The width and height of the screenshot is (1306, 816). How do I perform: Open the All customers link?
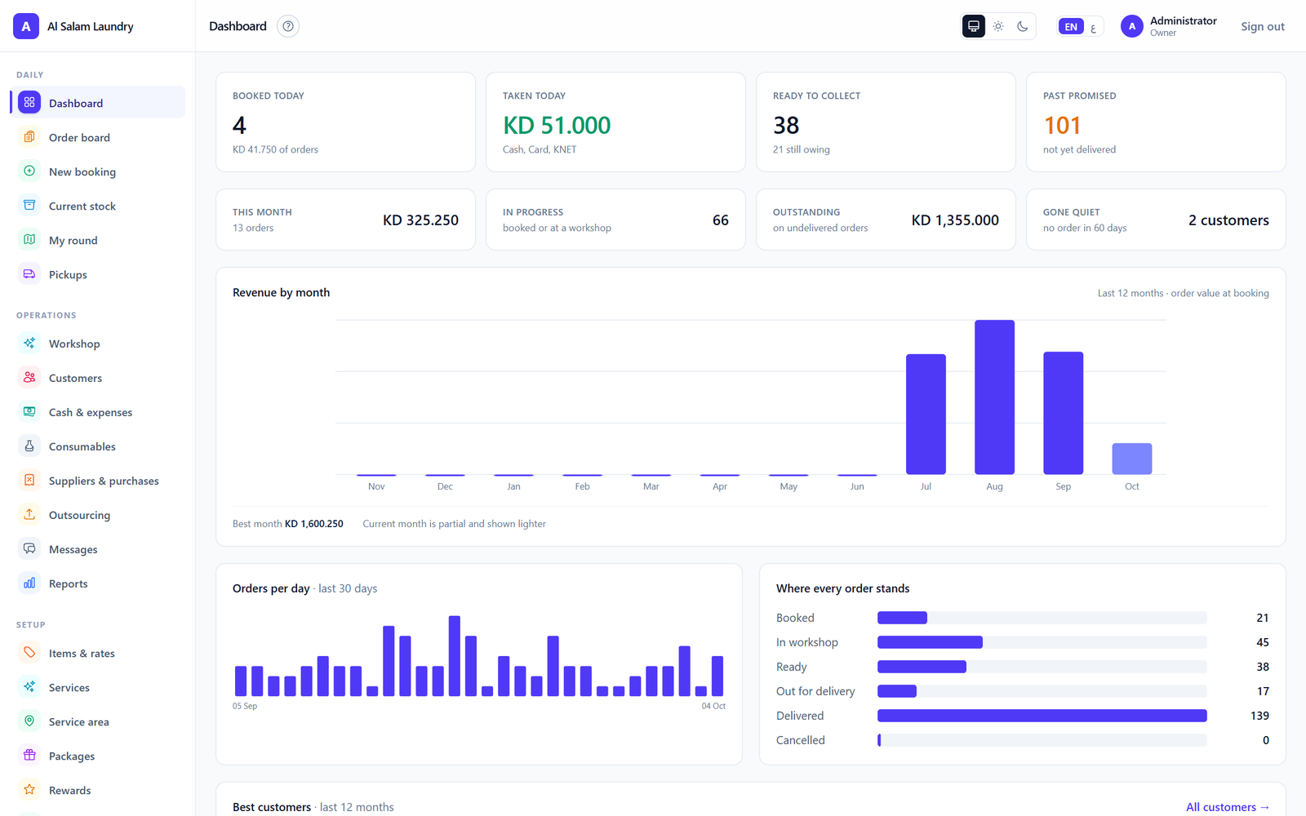coord(1228,807)
